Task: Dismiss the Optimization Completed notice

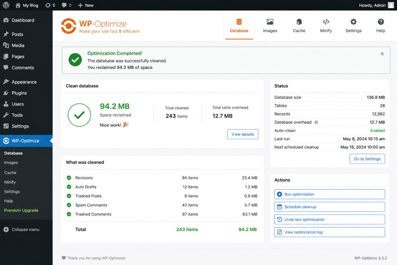Action: pyautogui.click(x=382, y=54)
